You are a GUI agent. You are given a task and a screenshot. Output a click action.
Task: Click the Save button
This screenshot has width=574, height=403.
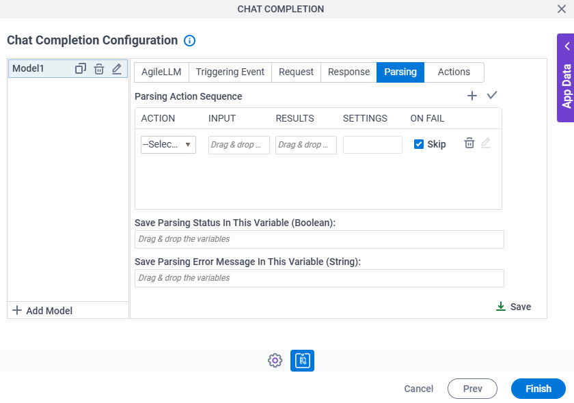pos(514,307)
